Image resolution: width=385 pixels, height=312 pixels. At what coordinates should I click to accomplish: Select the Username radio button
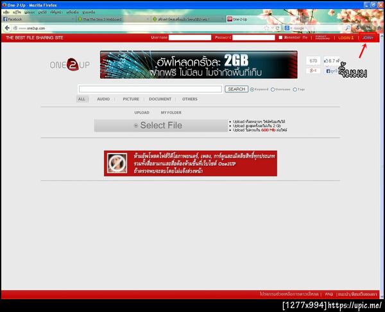tap(273, 89)
